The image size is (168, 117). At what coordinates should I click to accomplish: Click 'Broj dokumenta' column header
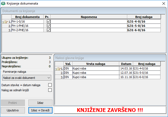(x=27, y=17)
